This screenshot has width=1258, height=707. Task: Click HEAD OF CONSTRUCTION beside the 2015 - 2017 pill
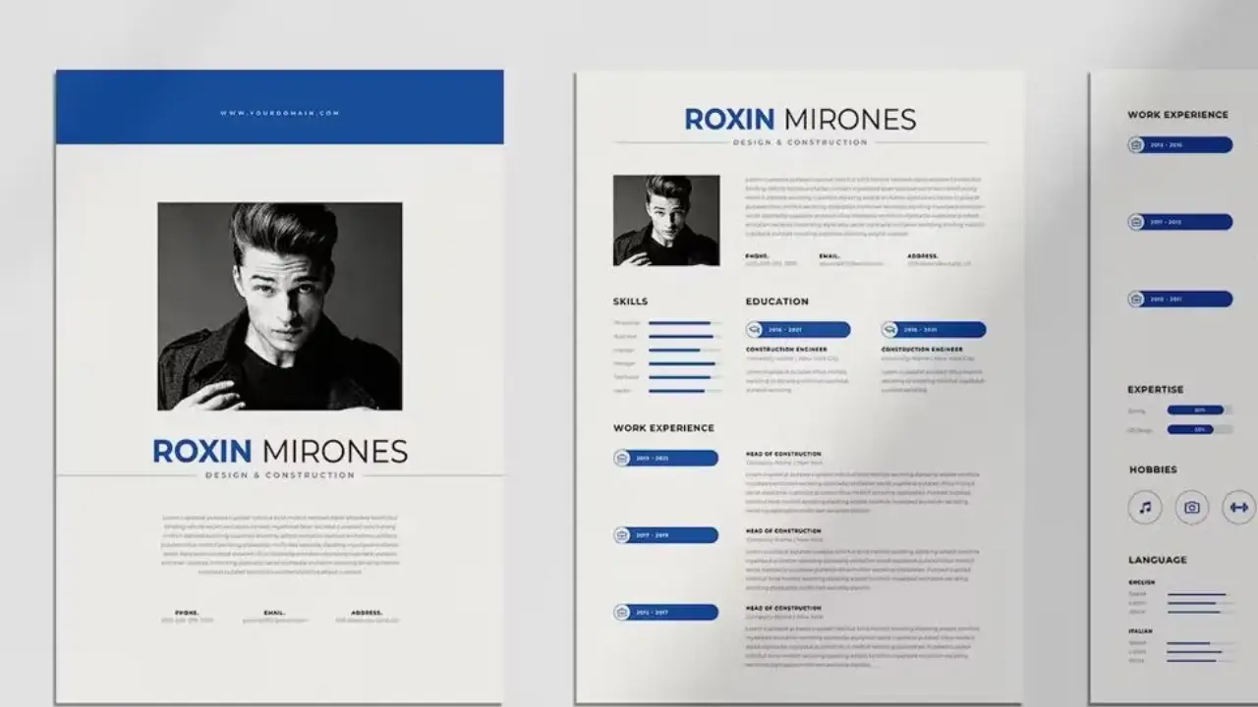783,609
